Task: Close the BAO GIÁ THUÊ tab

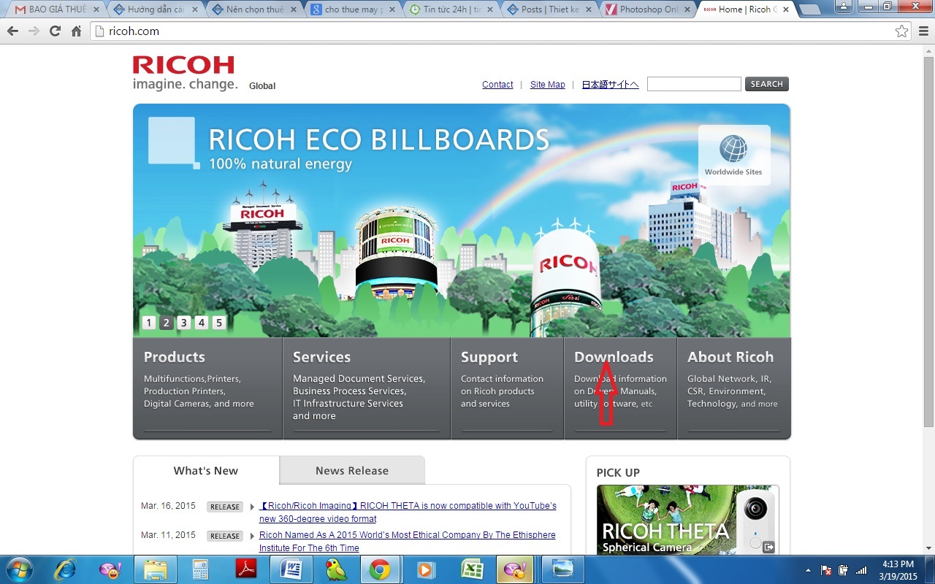Action: 96,9
